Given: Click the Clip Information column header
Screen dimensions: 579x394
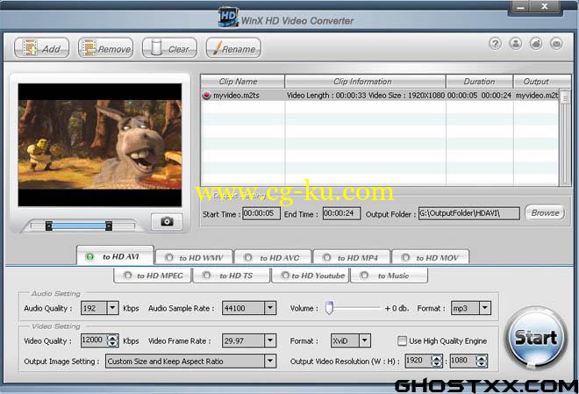Looking at the screenshot, I should click(x=365, y=82).
